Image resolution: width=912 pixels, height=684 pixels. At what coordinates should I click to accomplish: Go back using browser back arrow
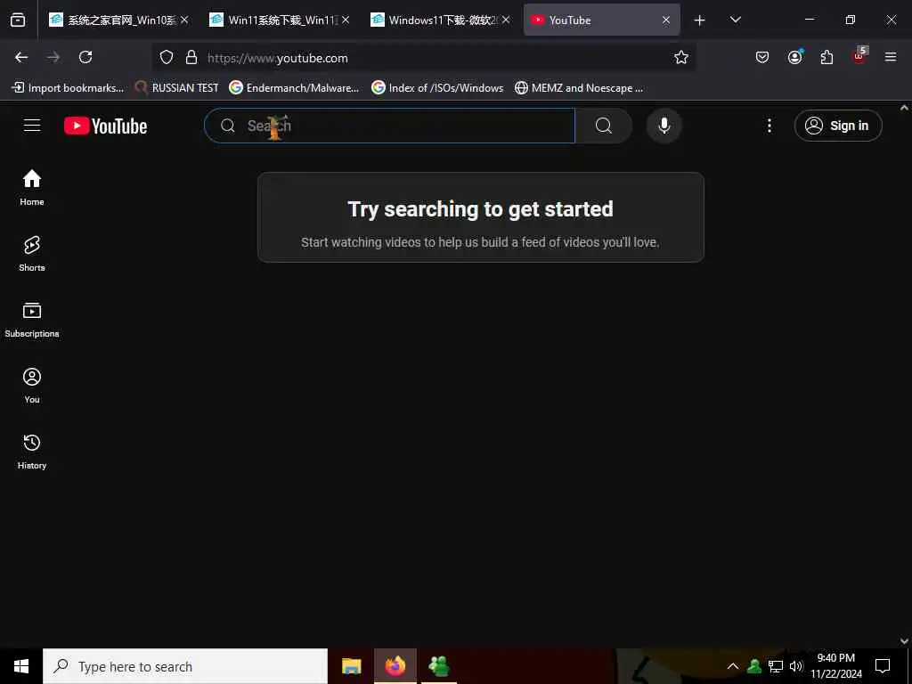[x=21, y=57]
